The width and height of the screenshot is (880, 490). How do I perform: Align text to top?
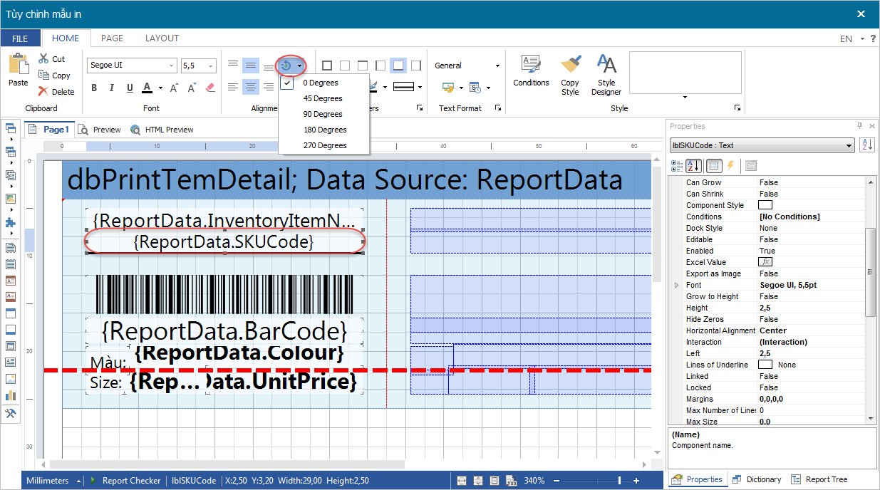pos(233,65)
